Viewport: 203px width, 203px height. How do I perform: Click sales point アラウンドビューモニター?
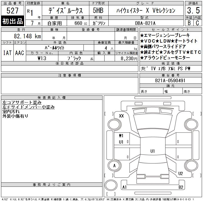(x=165, y=58)
